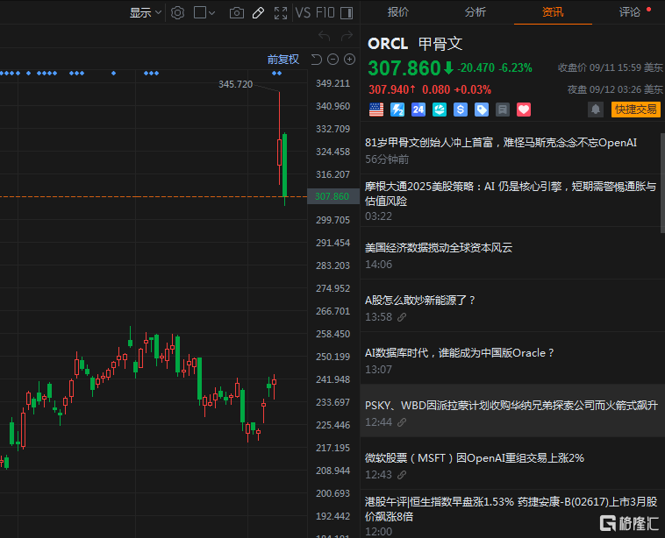Click the 快捷交易 quick trade button
The height and width of the screenshot is (538, 665).
coord(636,110)
